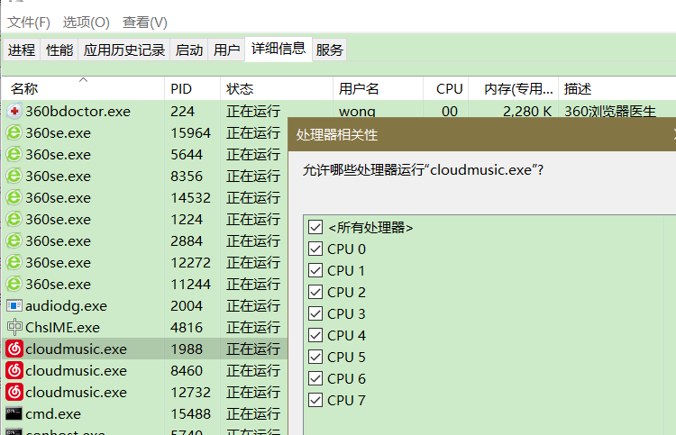Open the 查看(V) menu
Image resolution: width=676 pixels, height=435 pixels.
pos(145,22)
